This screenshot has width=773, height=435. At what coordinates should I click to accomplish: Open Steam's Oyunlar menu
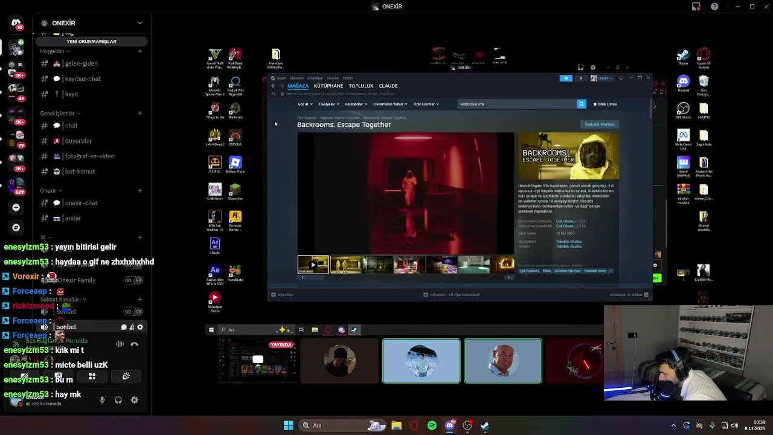click(333, 78)
